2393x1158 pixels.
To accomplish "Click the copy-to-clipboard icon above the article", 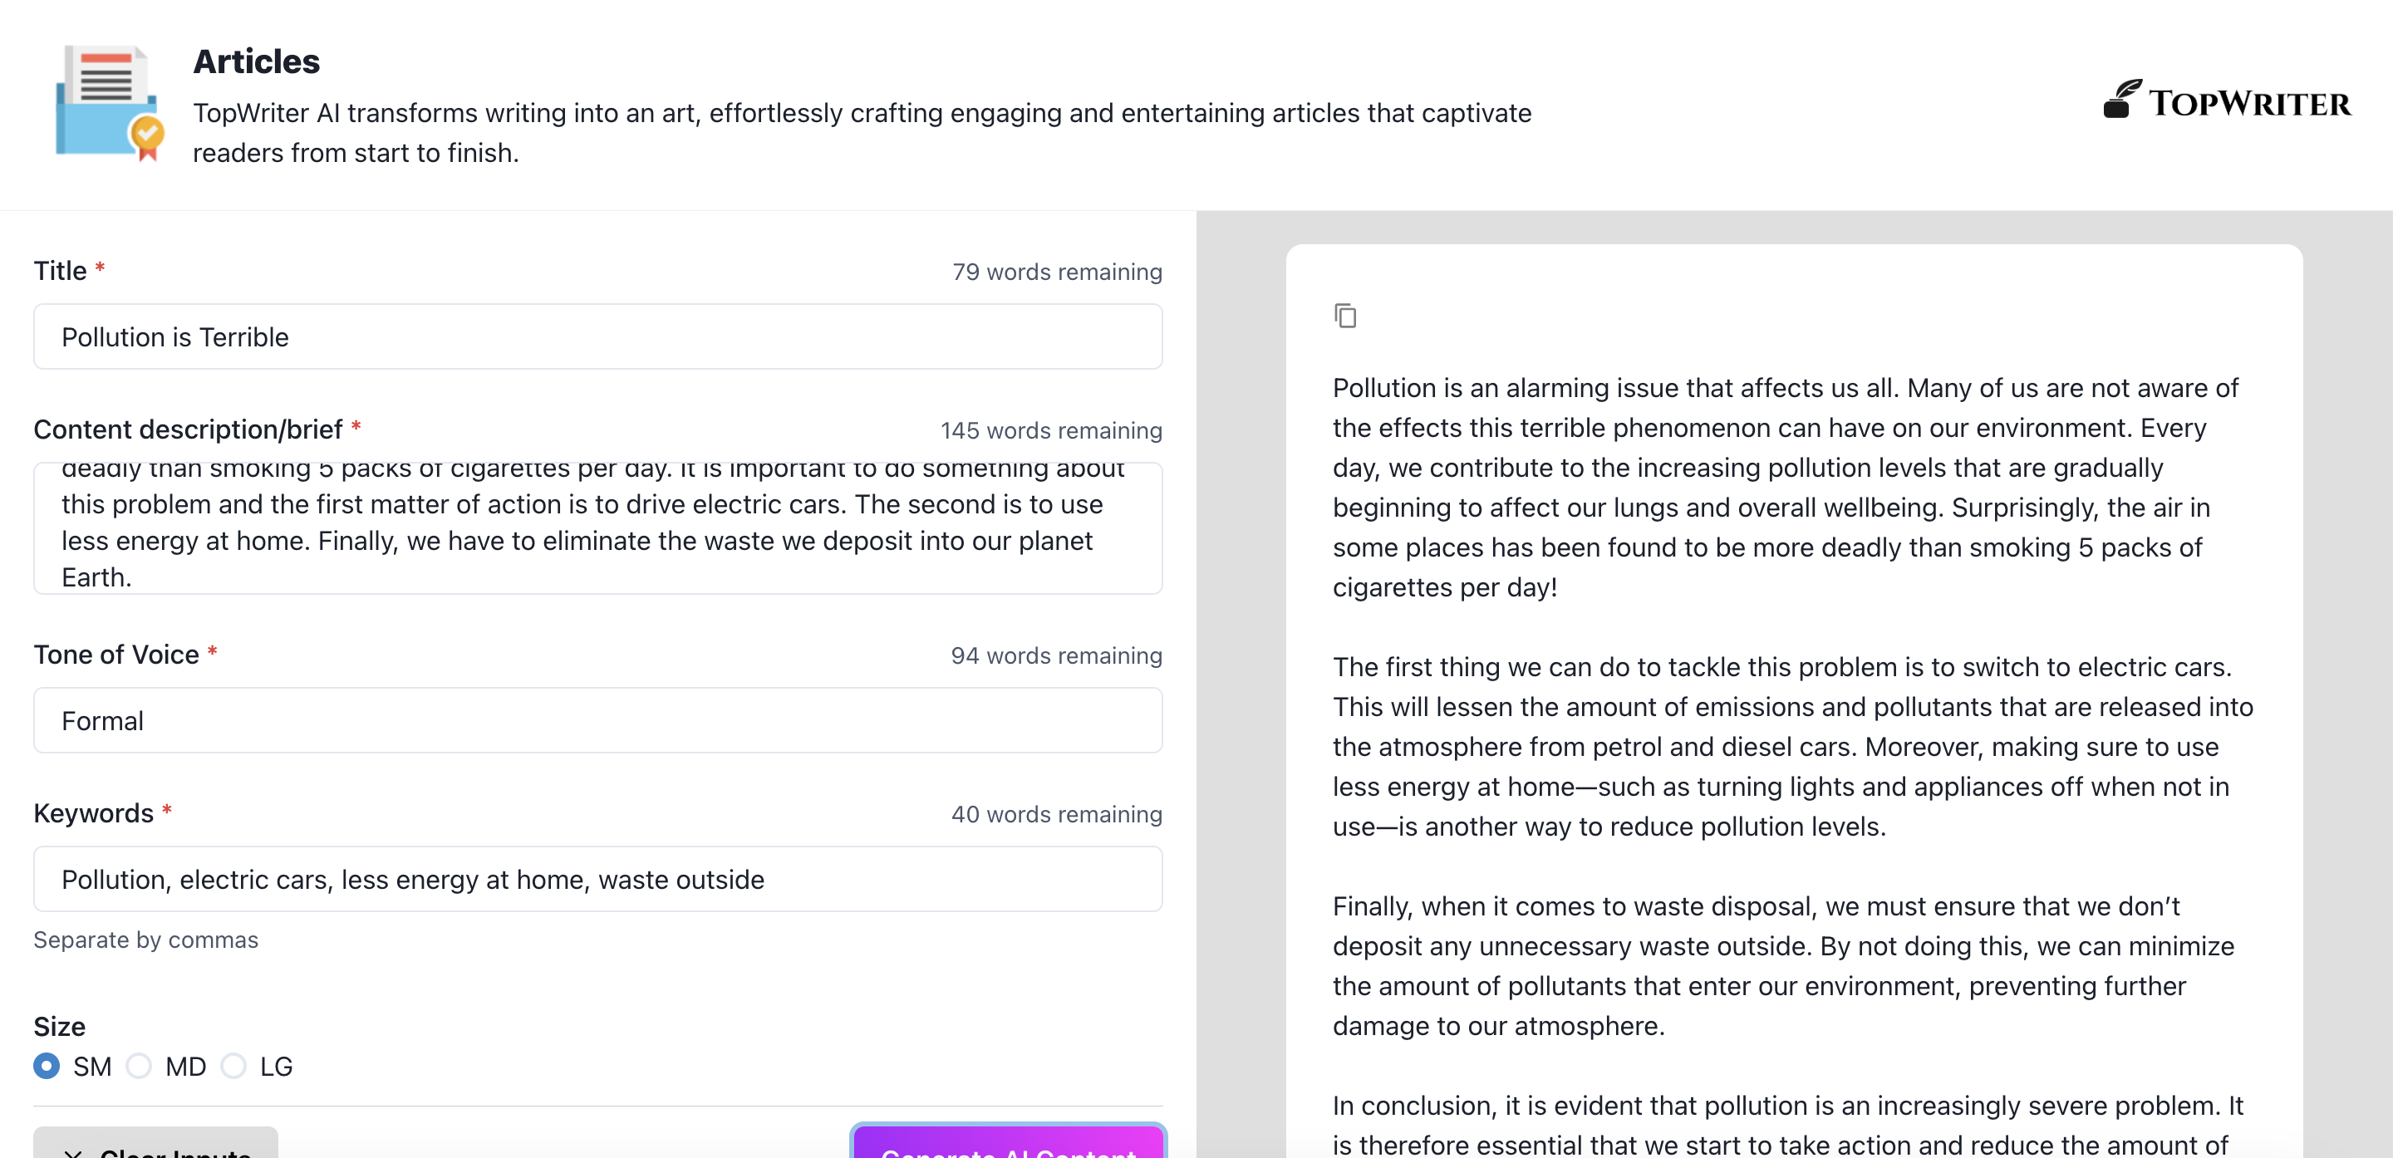I will tap(1345, 316).
